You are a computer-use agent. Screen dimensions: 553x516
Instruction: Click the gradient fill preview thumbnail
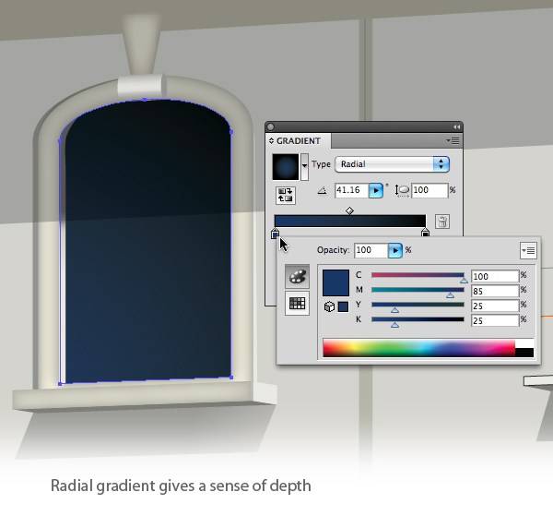(286, 167)
